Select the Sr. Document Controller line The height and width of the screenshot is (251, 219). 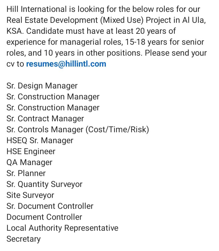(50, 206)
